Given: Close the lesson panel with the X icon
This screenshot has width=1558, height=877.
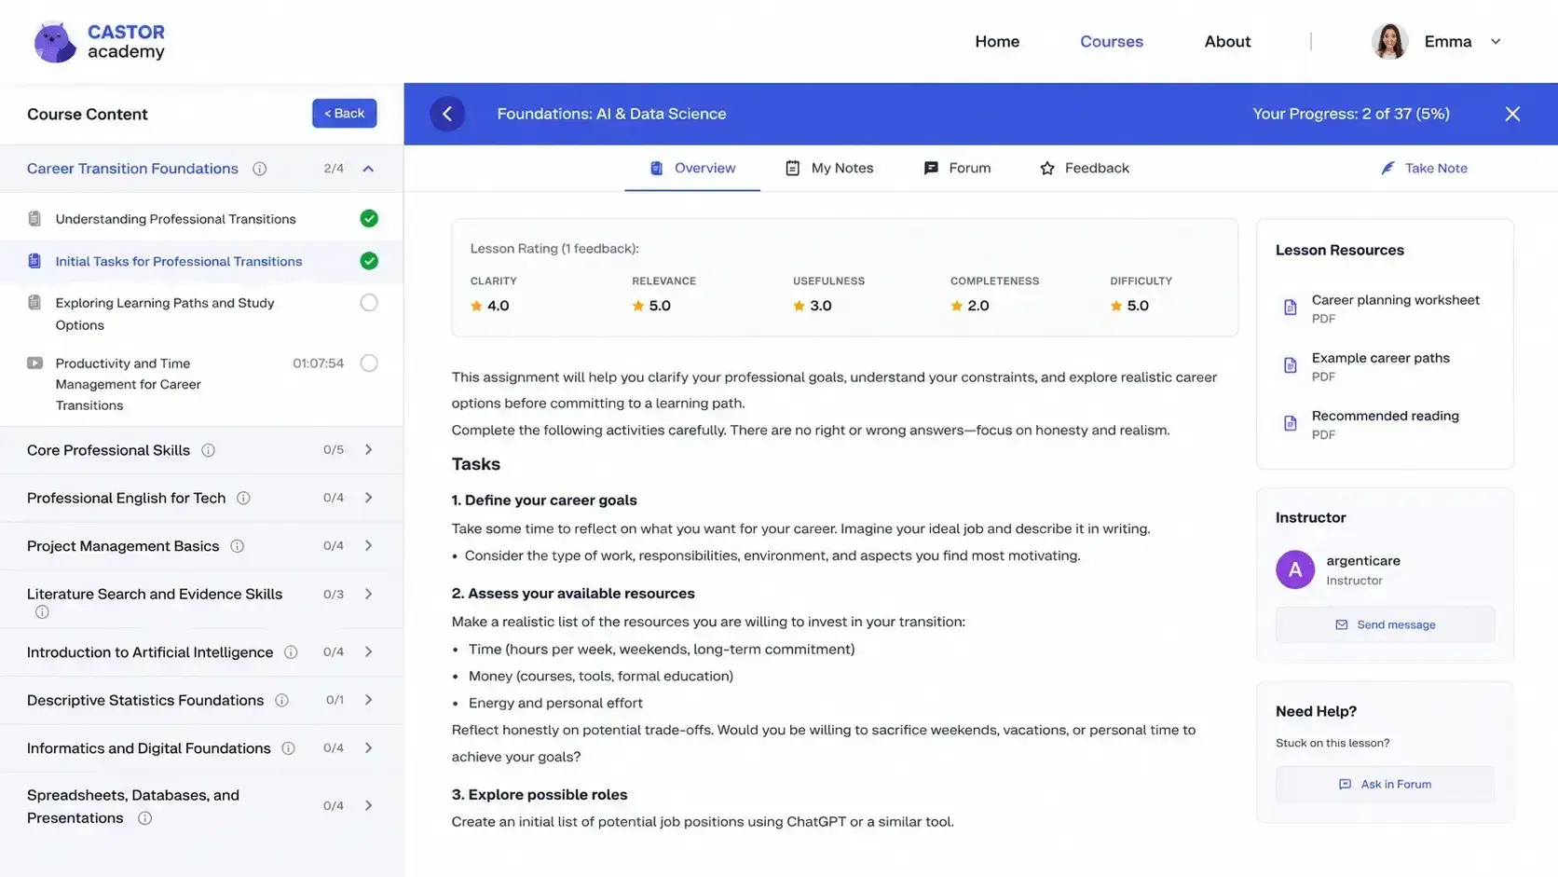Looking at the screenshot, I should tap(1512, 114).
